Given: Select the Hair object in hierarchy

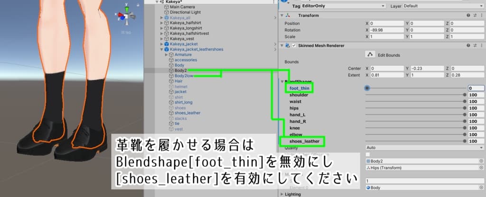Looking at the screenshot, I should (178, 81).
